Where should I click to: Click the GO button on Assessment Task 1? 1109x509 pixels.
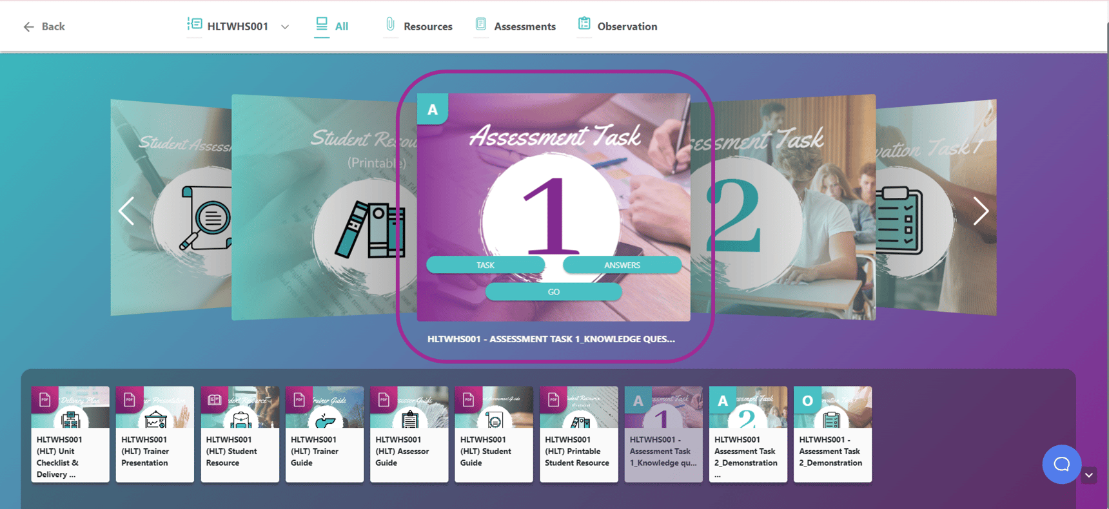pyautogui.click(x=554, y=292)
